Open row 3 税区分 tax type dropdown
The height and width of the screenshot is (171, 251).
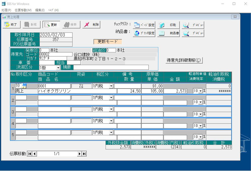click(111, 109)
